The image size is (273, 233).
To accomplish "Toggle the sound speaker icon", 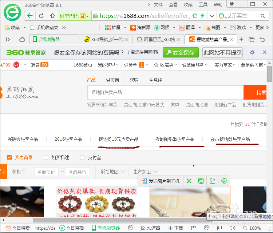I will coord(232,228).
